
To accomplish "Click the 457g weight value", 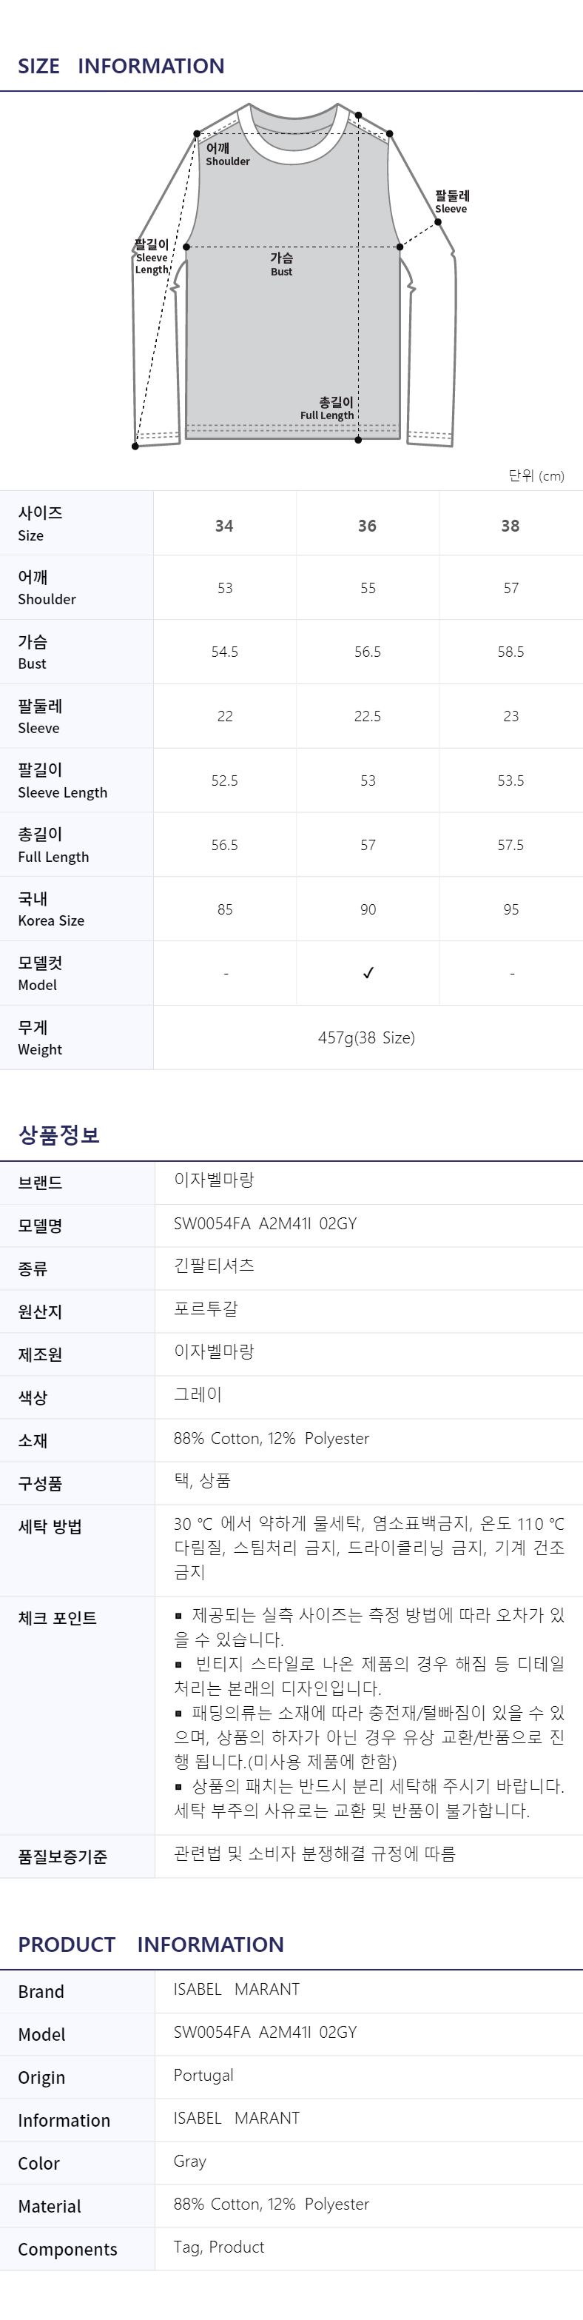I will point(366,1037).
